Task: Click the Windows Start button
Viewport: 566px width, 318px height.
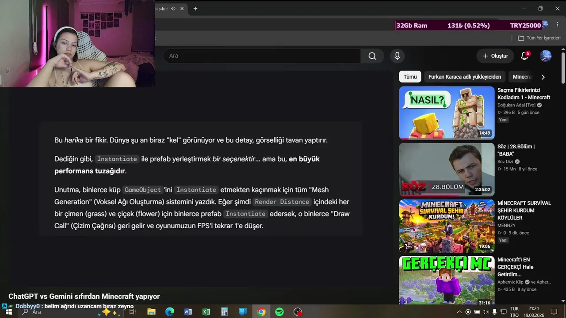Action: (8, 312)
